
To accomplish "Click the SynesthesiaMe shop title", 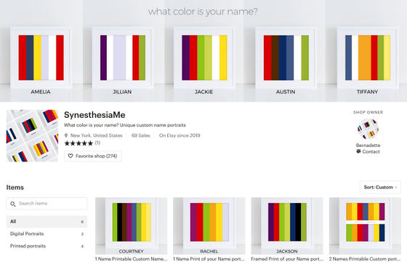I will click(94, 115).
